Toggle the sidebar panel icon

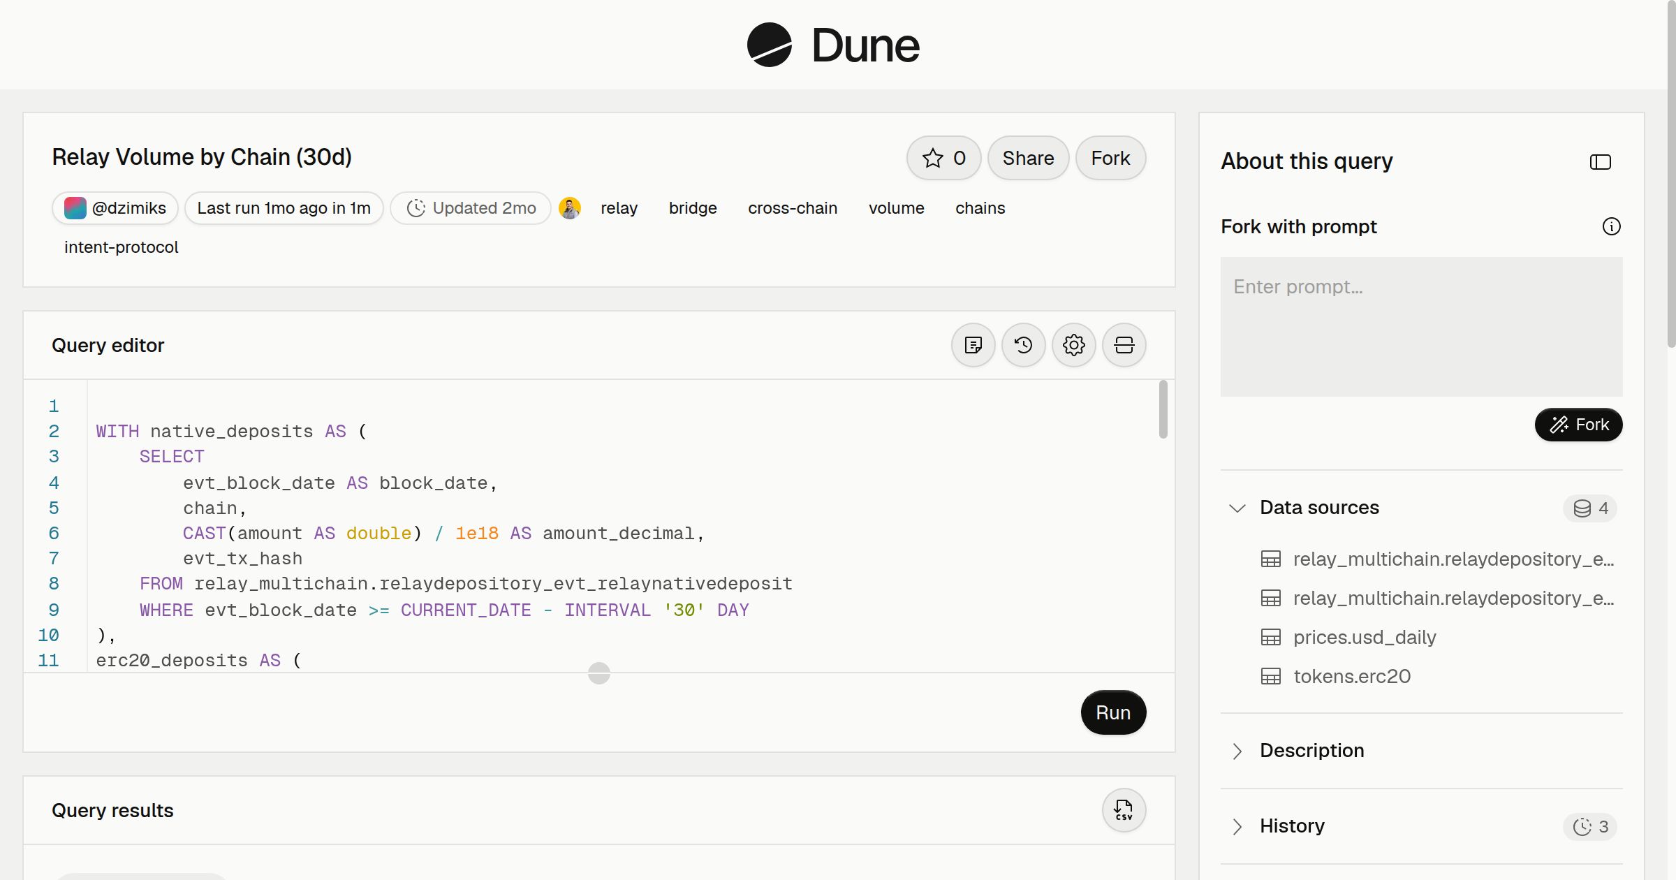point(1600,162)
